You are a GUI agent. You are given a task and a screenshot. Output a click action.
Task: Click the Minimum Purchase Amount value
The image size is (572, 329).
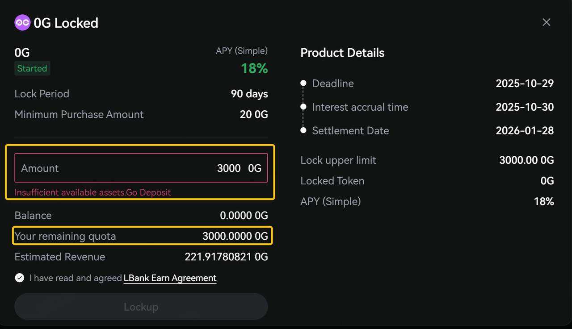[254, 115]
